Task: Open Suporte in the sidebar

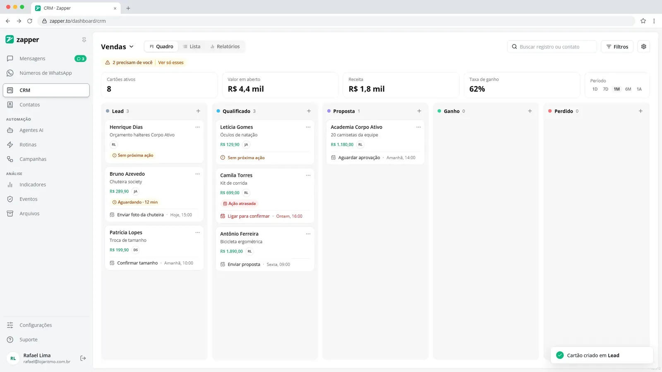Action: click(x=46, y=340)
